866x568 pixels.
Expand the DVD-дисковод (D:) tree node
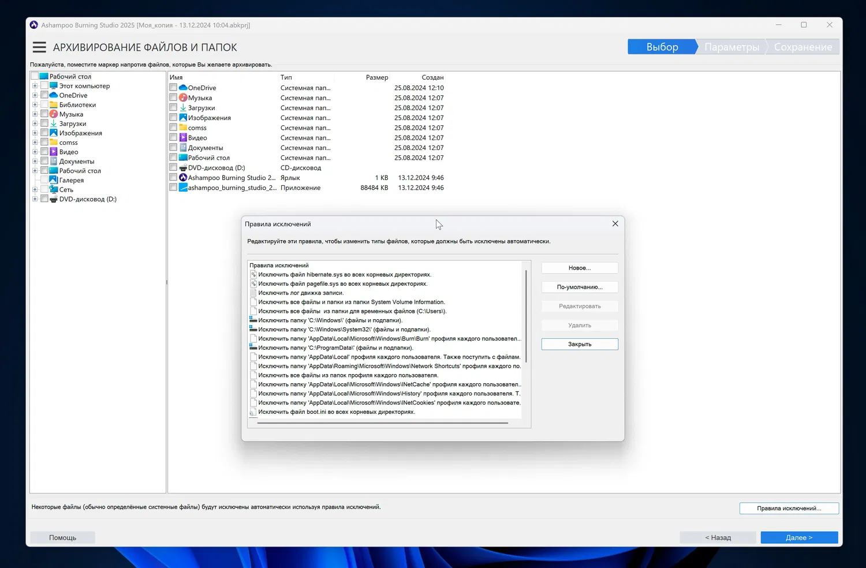point(35,199)
